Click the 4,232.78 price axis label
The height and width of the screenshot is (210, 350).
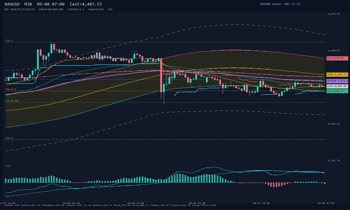334,161
